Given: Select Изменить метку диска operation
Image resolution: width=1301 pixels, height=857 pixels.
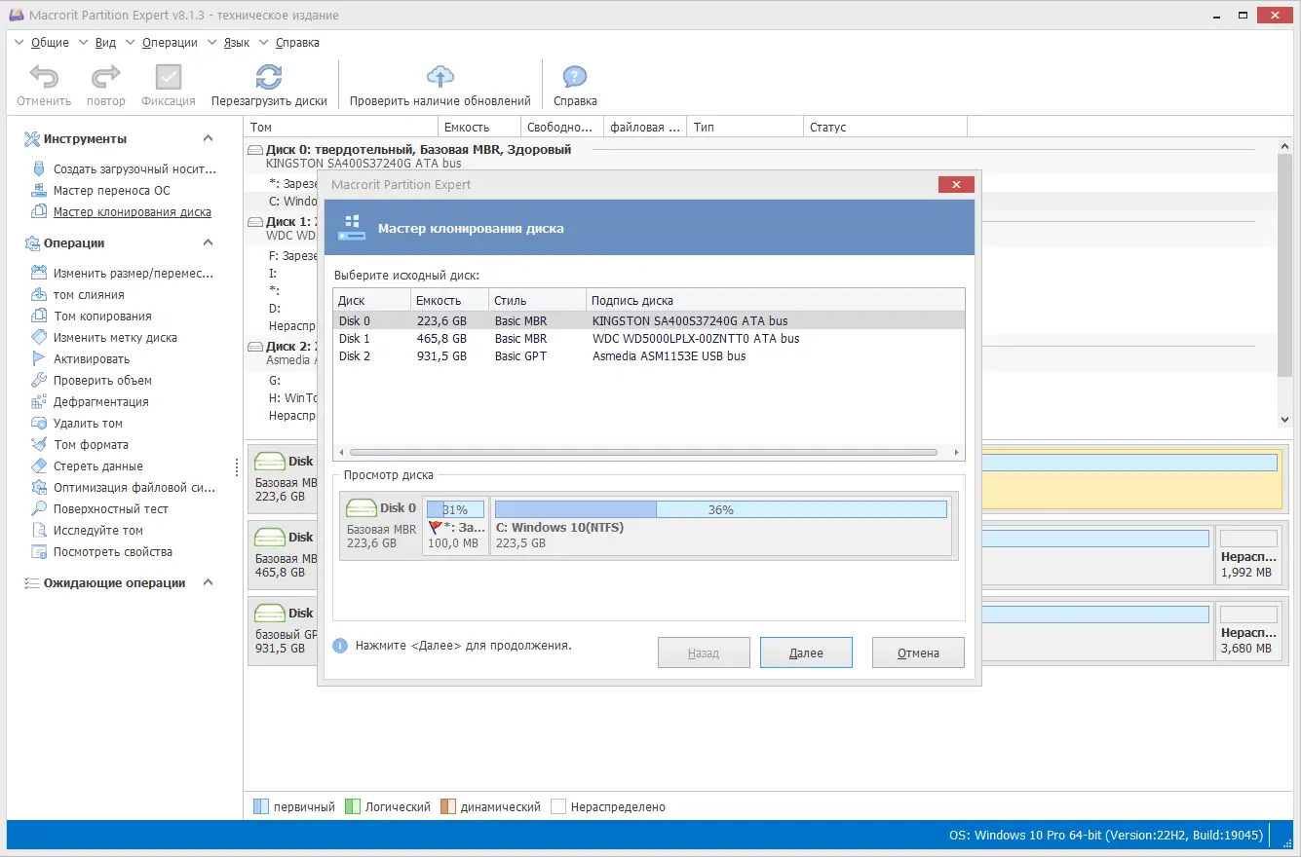Looking at the screenshot, I should point(104,338).
